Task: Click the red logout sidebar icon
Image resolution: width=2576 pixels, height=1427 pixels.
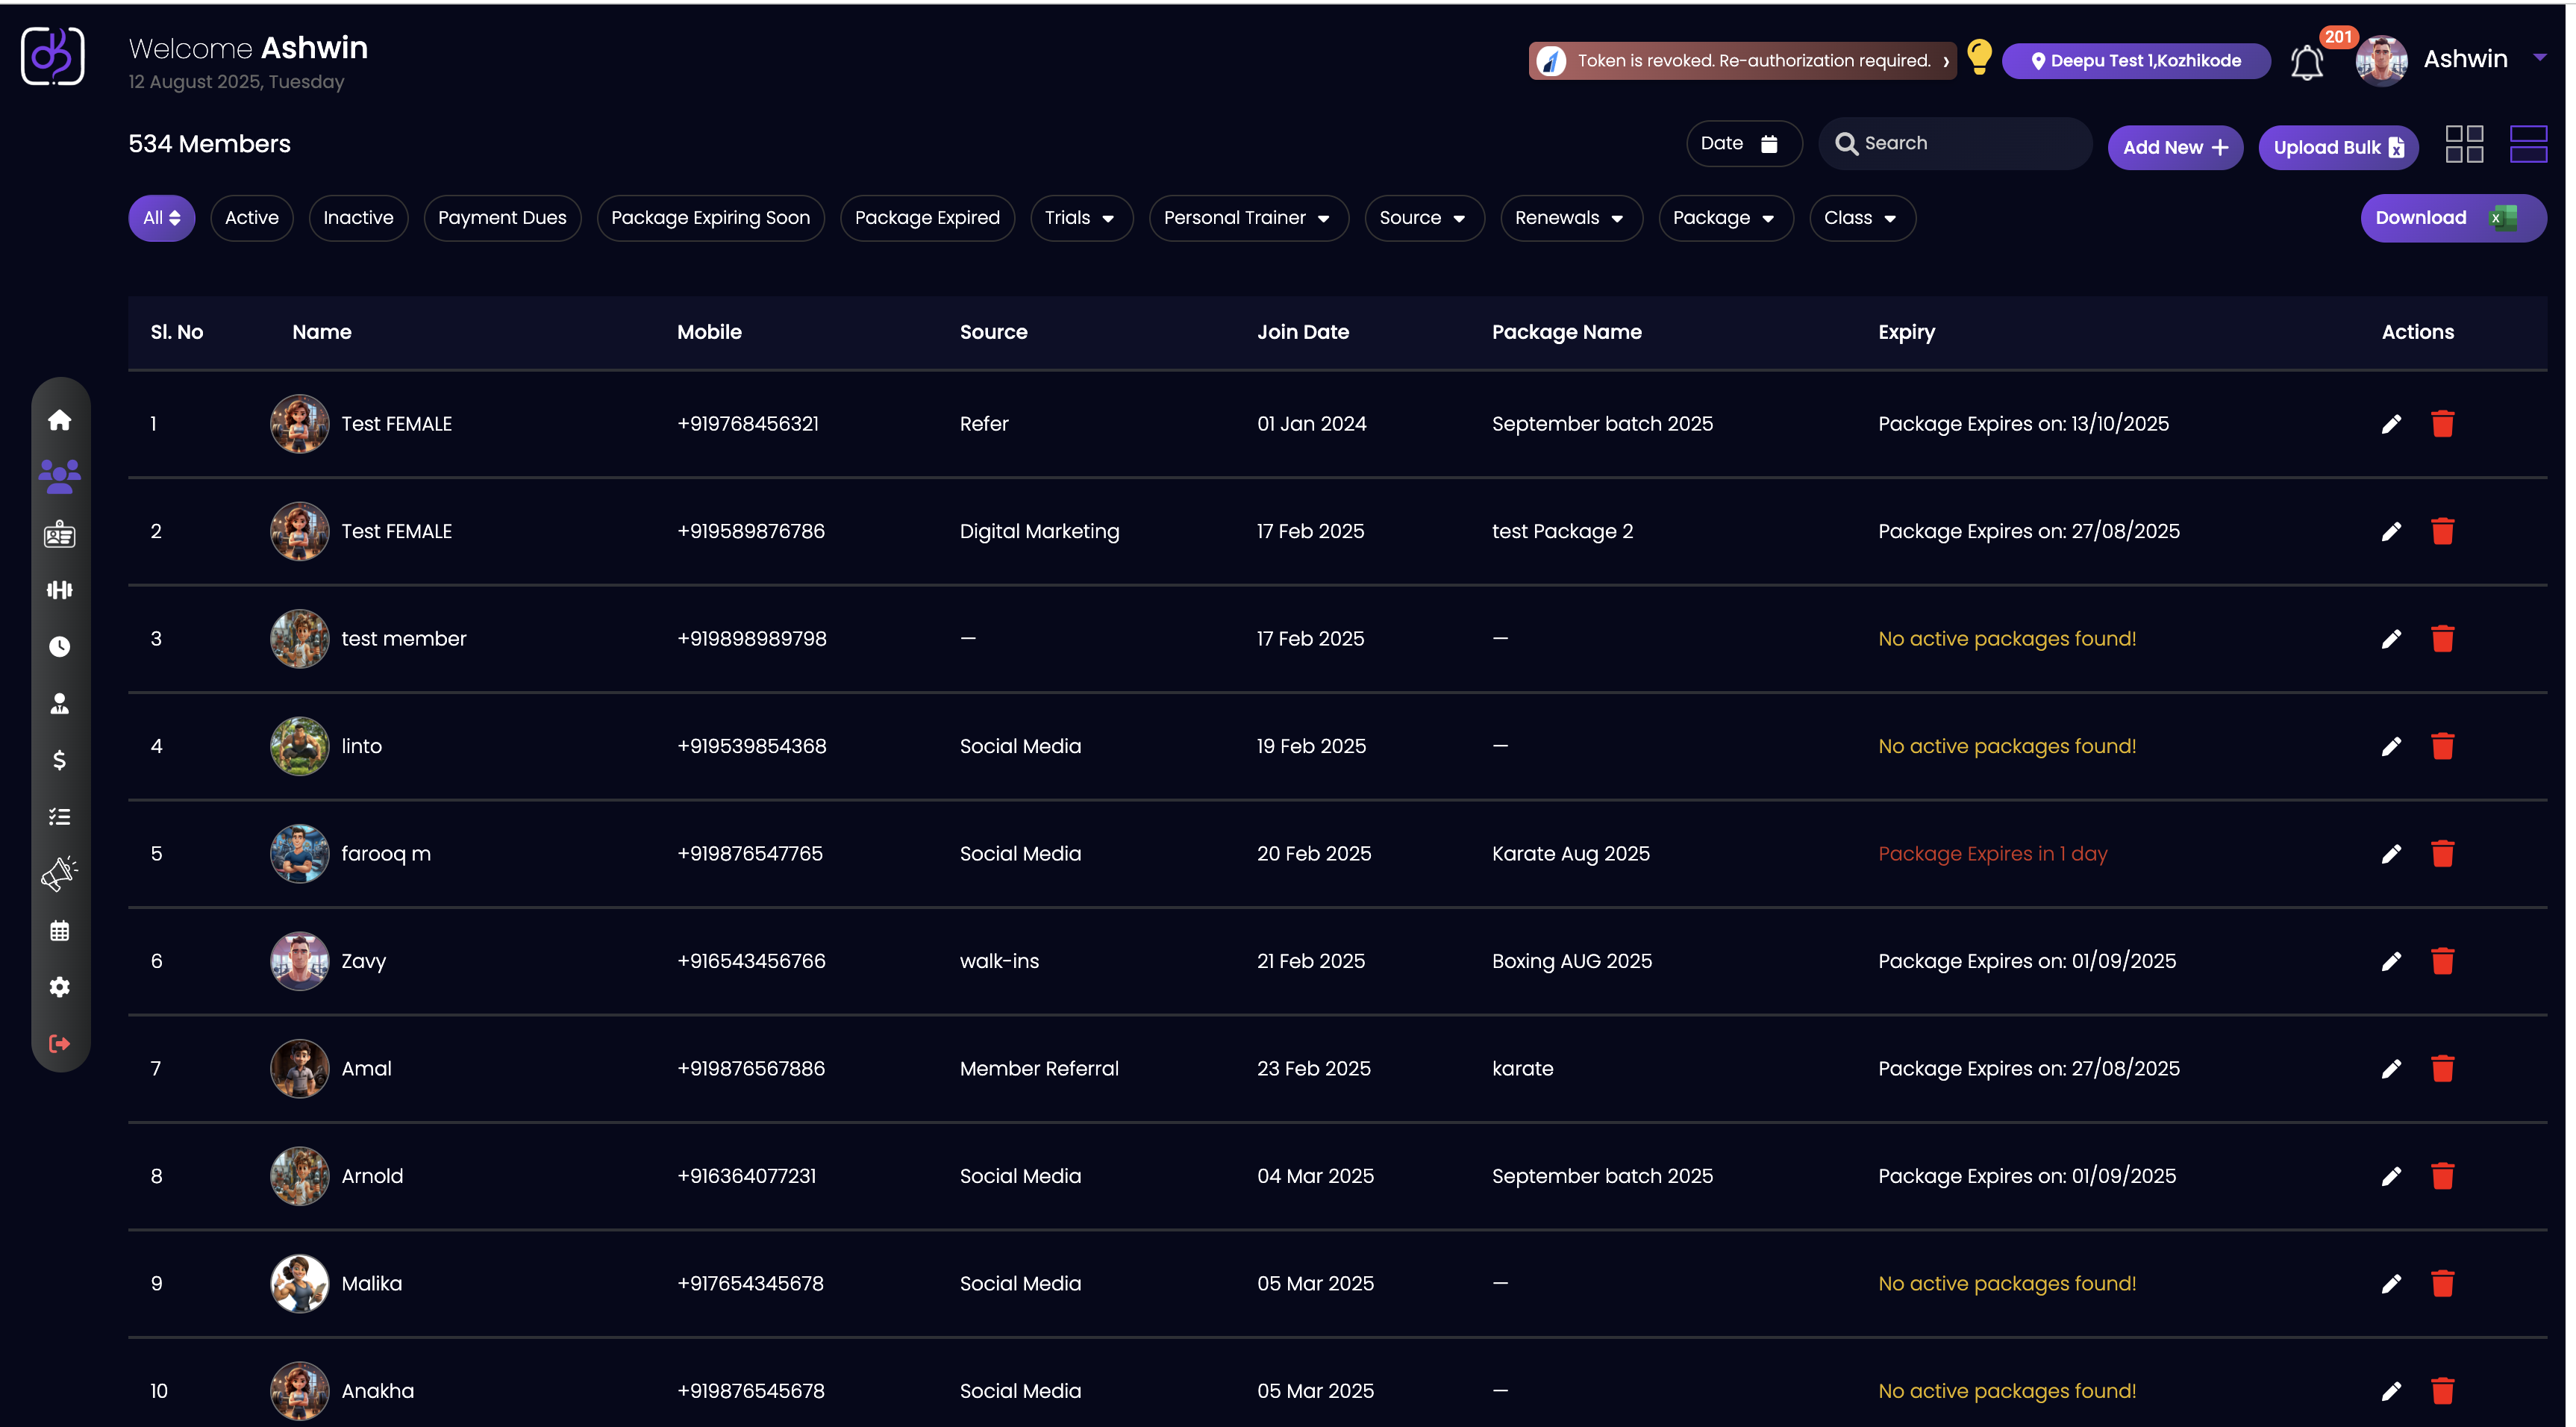Action: point(59,1044)
